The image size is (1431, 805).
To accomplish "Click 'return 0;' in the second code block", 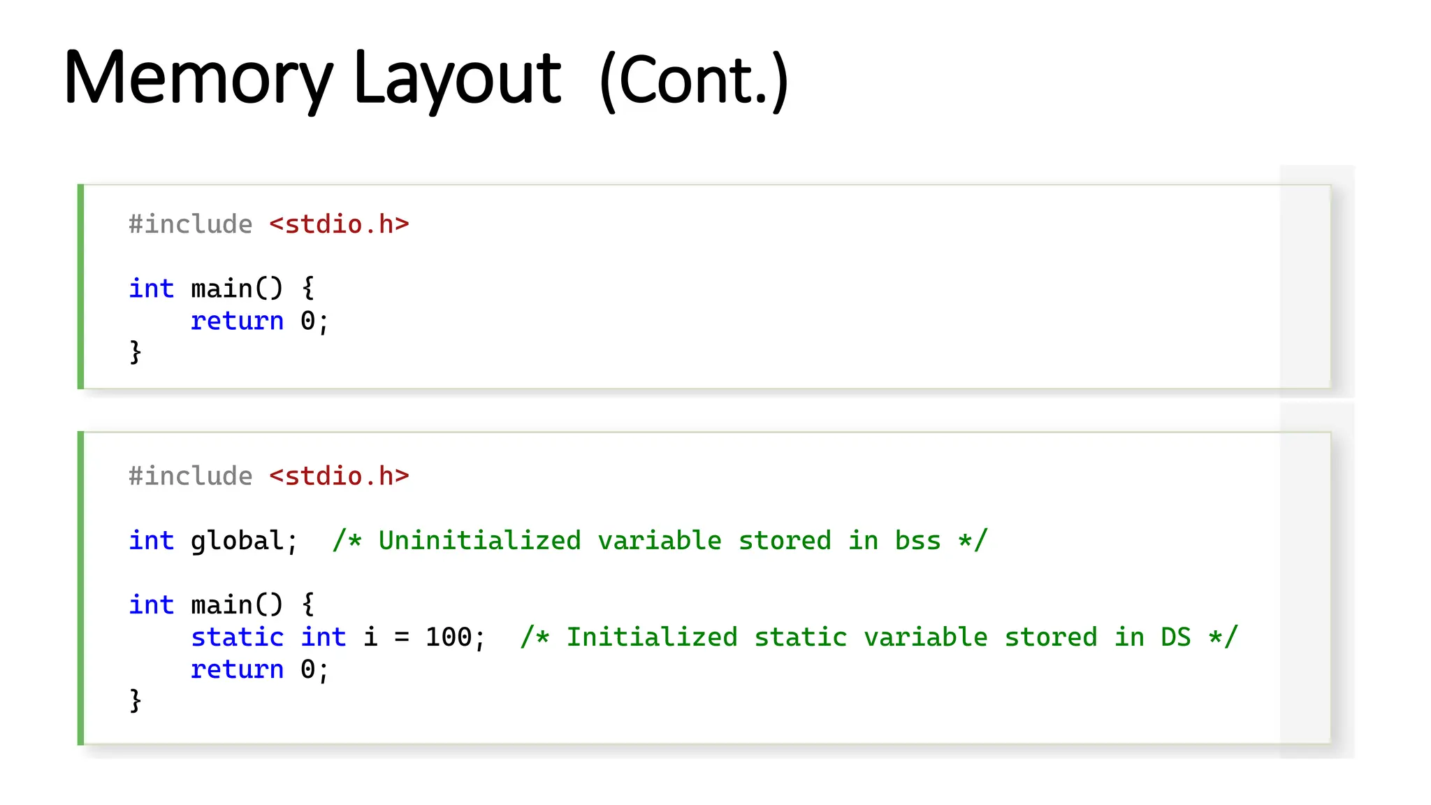I will click(259, 669).
